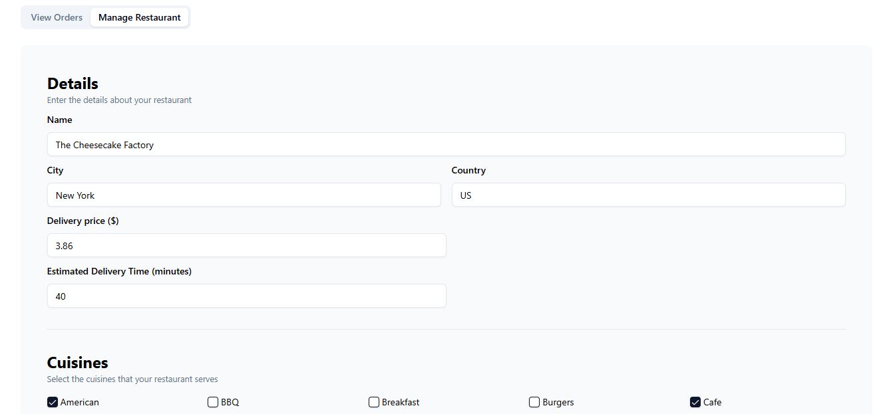
Task: Click the 'Delivery price ($)' label
Action: point(83,221)
